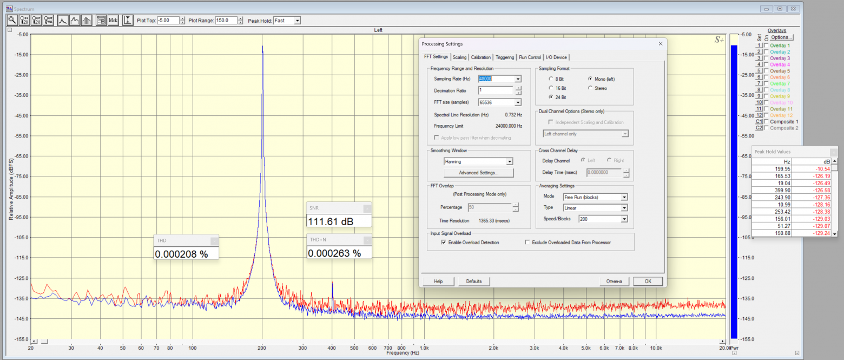
Task: Switch to the Calibration tab
Action: point(480,57)
